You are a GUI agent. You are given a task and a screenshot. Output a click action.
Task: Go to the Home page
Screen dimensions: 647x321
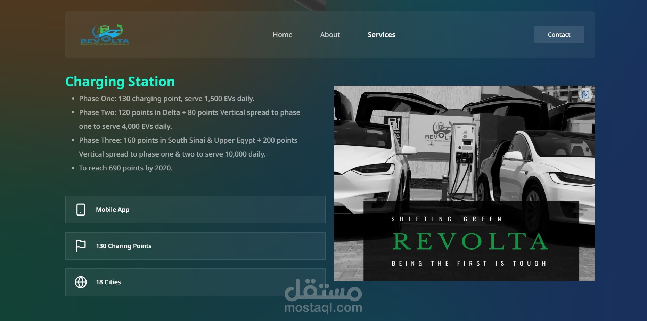(x=282, y=35)
